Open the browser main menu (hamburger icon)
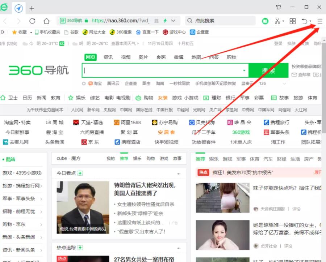 [320, 21]
